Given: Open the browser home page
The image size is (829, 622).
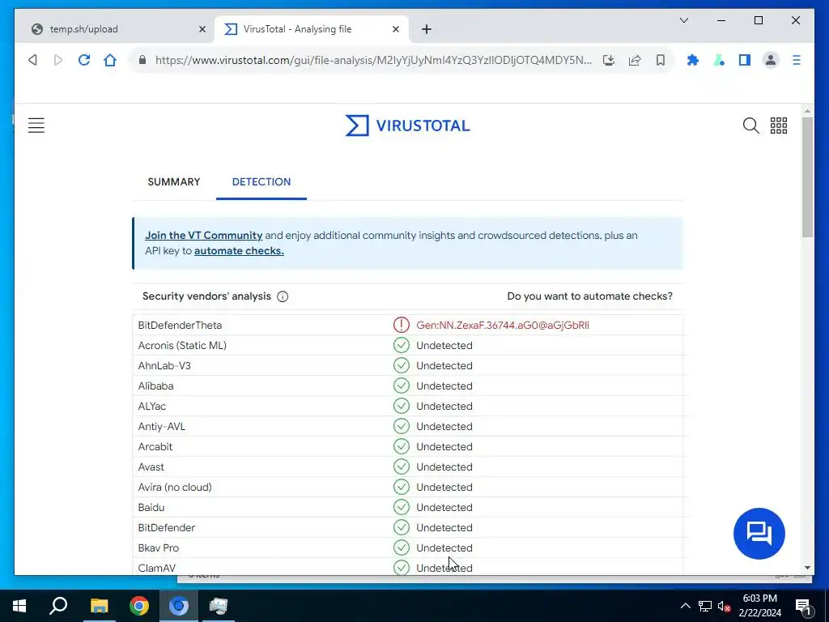Looking at the screenshot, I should (110, 60).
